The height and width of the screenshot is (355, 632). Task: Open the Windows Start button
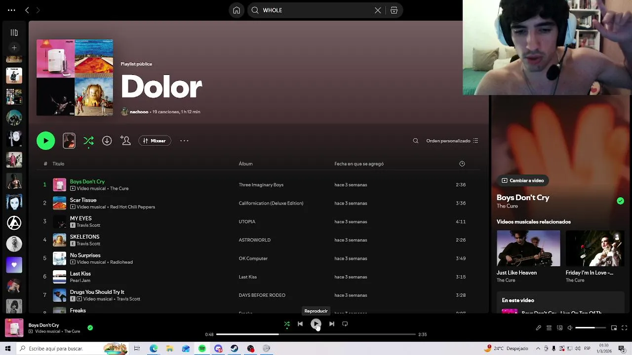coord(8,349)
